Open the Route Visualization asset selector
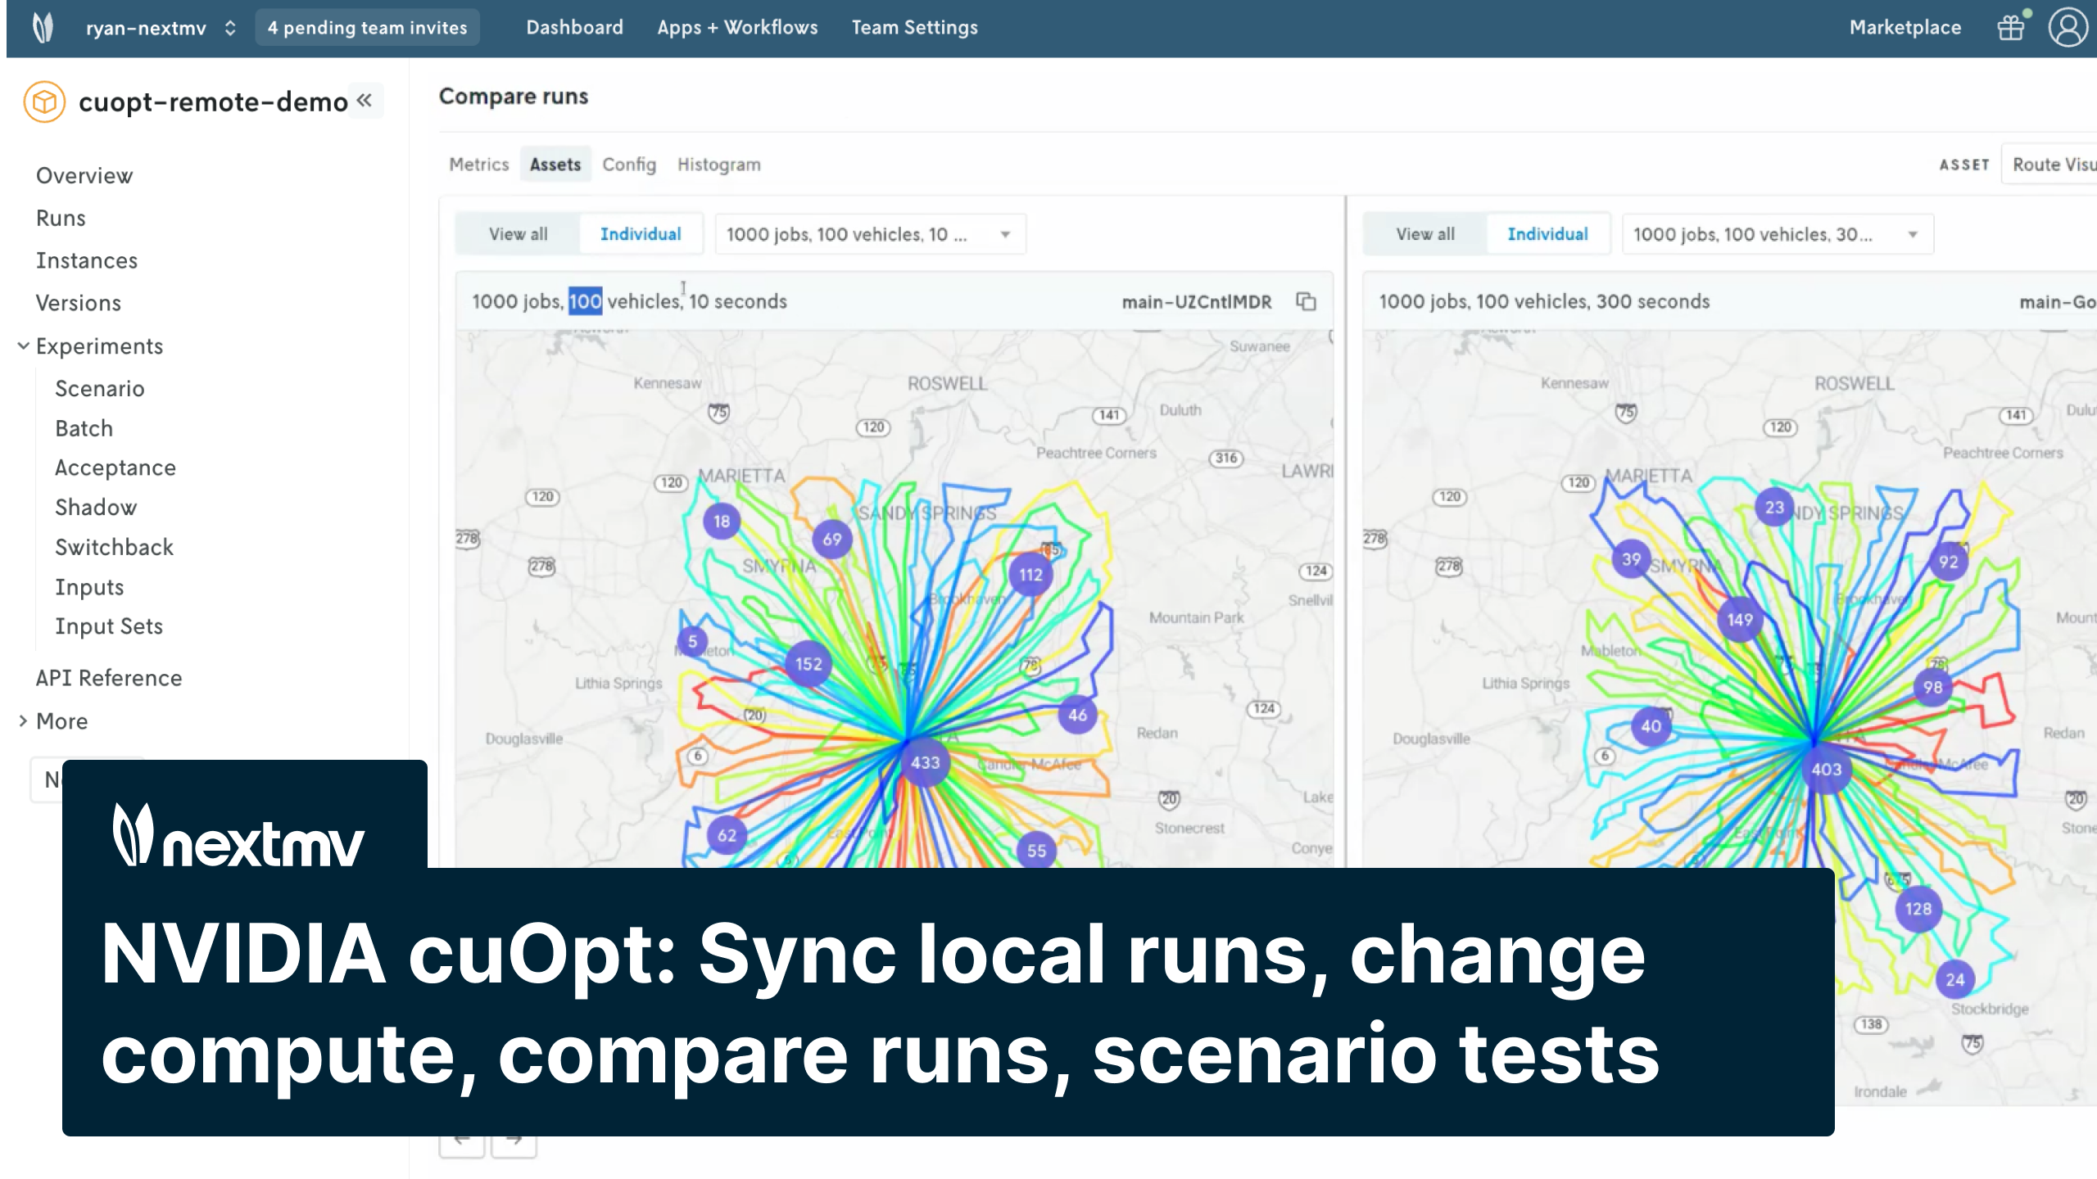The height and width of the screenshot is (1179, 2097). 2052,165
